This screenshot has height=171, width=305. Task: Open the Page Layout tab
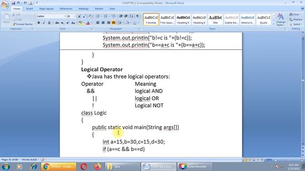point(46,9)
